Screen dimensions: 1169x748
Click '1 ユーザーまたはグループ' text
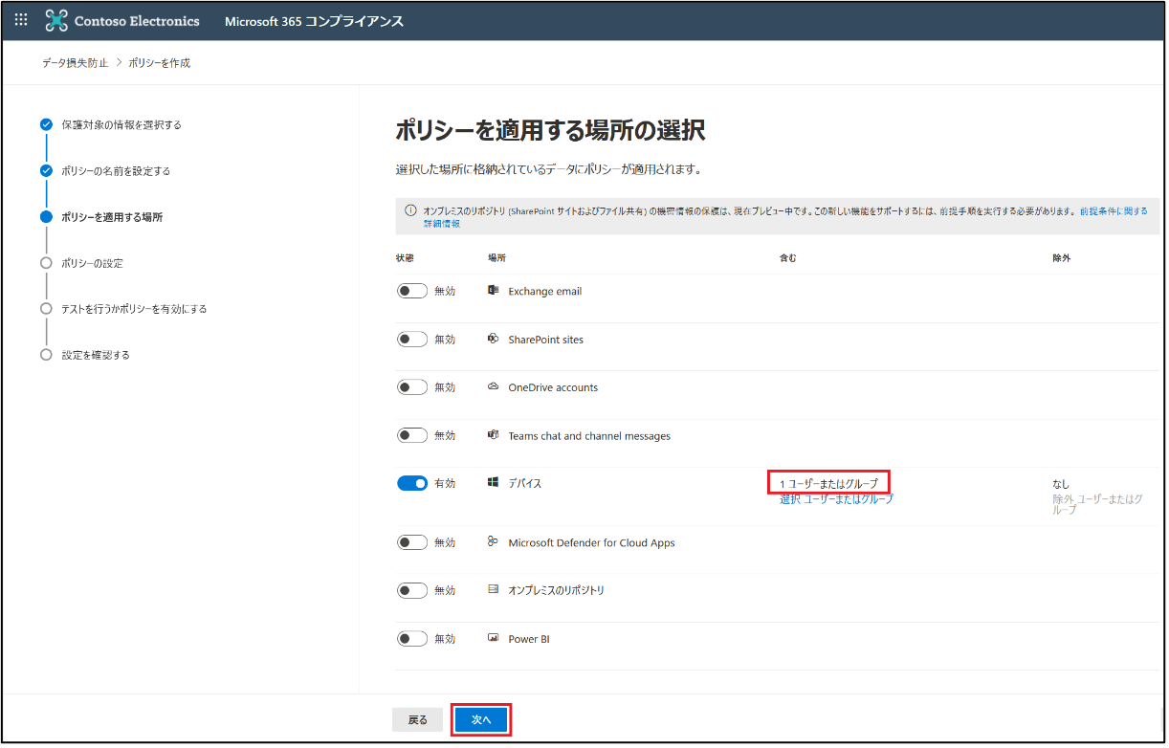(828, 483)
